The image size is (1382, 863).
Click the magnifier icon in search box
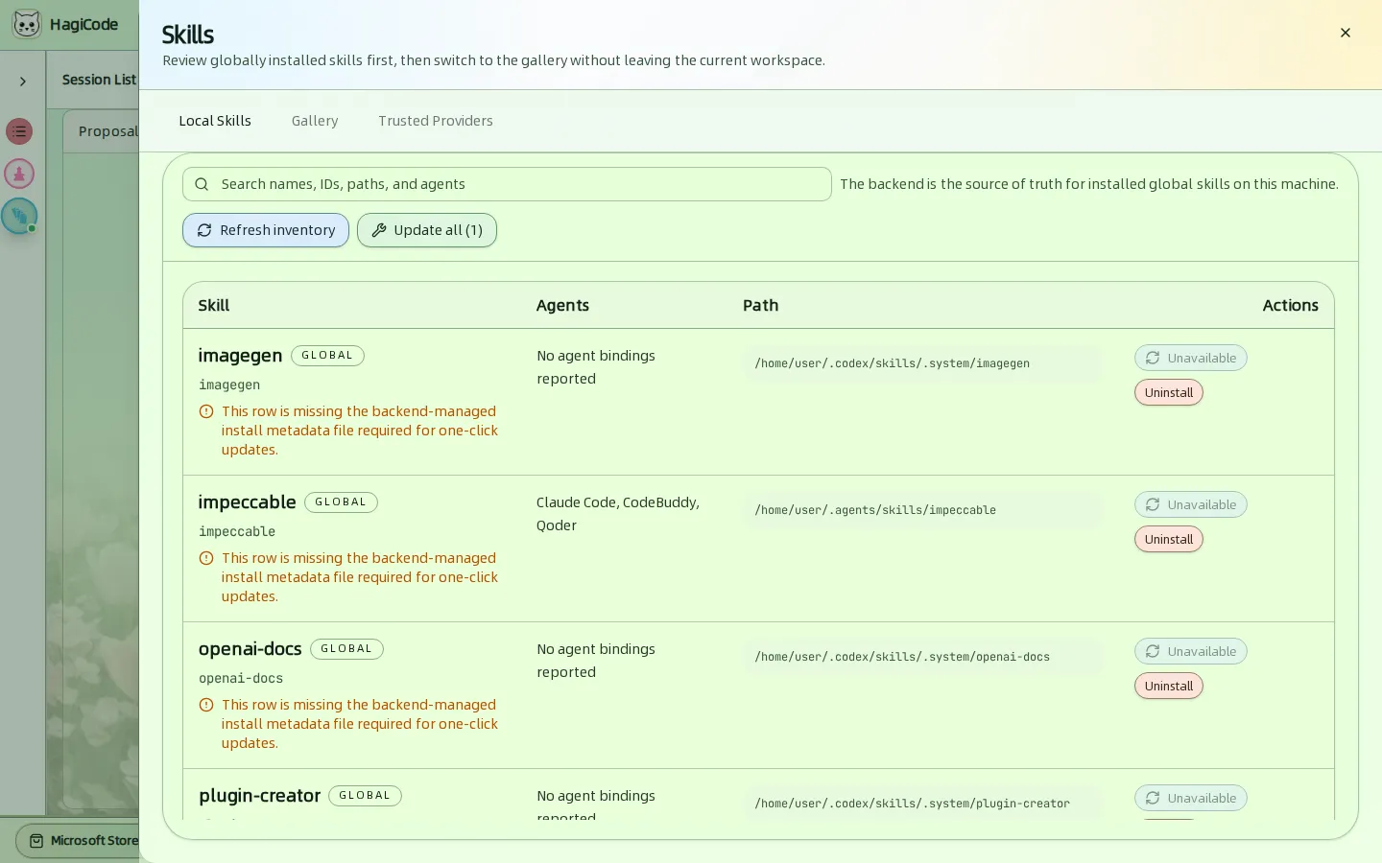point(202,184)
